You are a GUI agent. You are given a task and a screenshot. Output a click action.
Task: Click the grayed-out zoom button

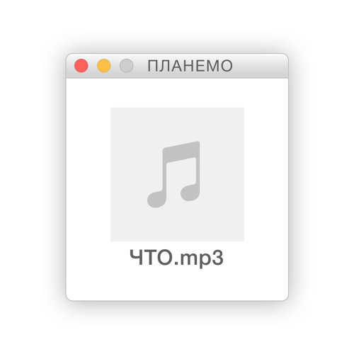click(x=127, y=66)
